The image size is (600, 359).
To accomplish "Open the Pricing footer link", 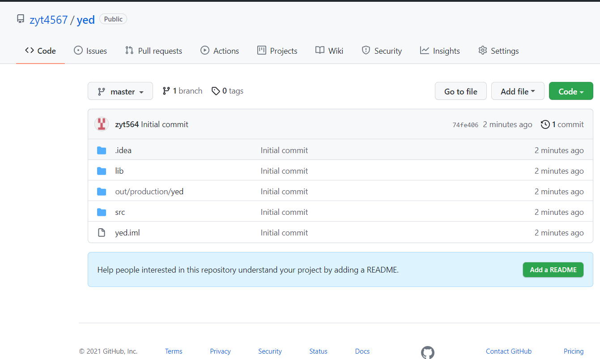I will pos(574,351).
